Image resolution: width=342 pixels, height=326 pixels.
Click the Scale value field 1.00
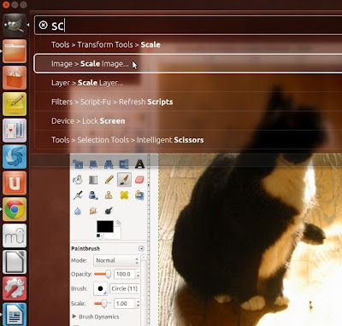click(125, 303)
